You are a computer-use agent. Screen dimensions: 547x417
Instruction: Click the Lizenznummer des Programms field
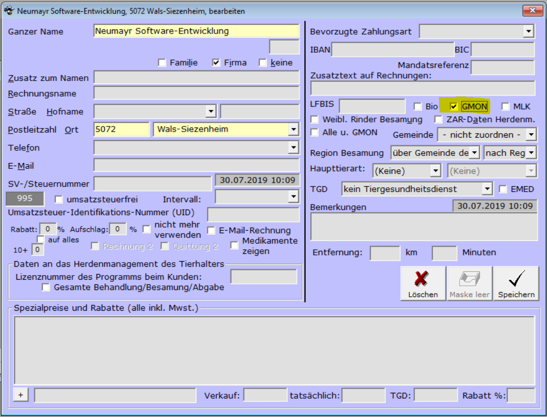tap(264, 277)
